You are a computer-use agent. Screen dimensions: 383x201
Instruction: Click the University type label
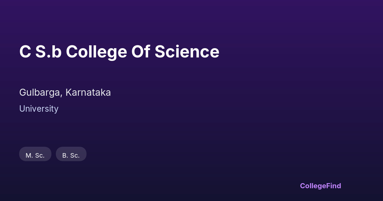pos(39,109)
